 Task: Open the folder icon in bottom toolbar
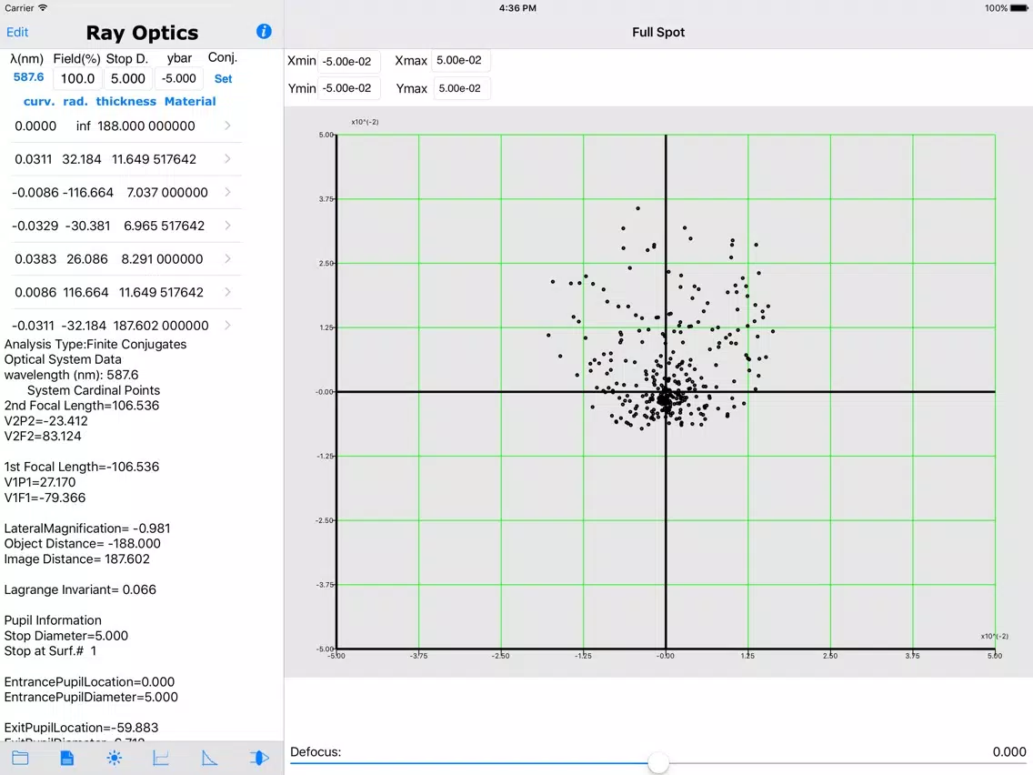(20, 758)
